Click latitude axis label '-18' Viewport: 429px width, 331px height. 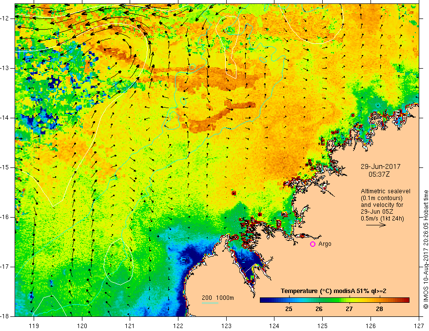(5, 316)
